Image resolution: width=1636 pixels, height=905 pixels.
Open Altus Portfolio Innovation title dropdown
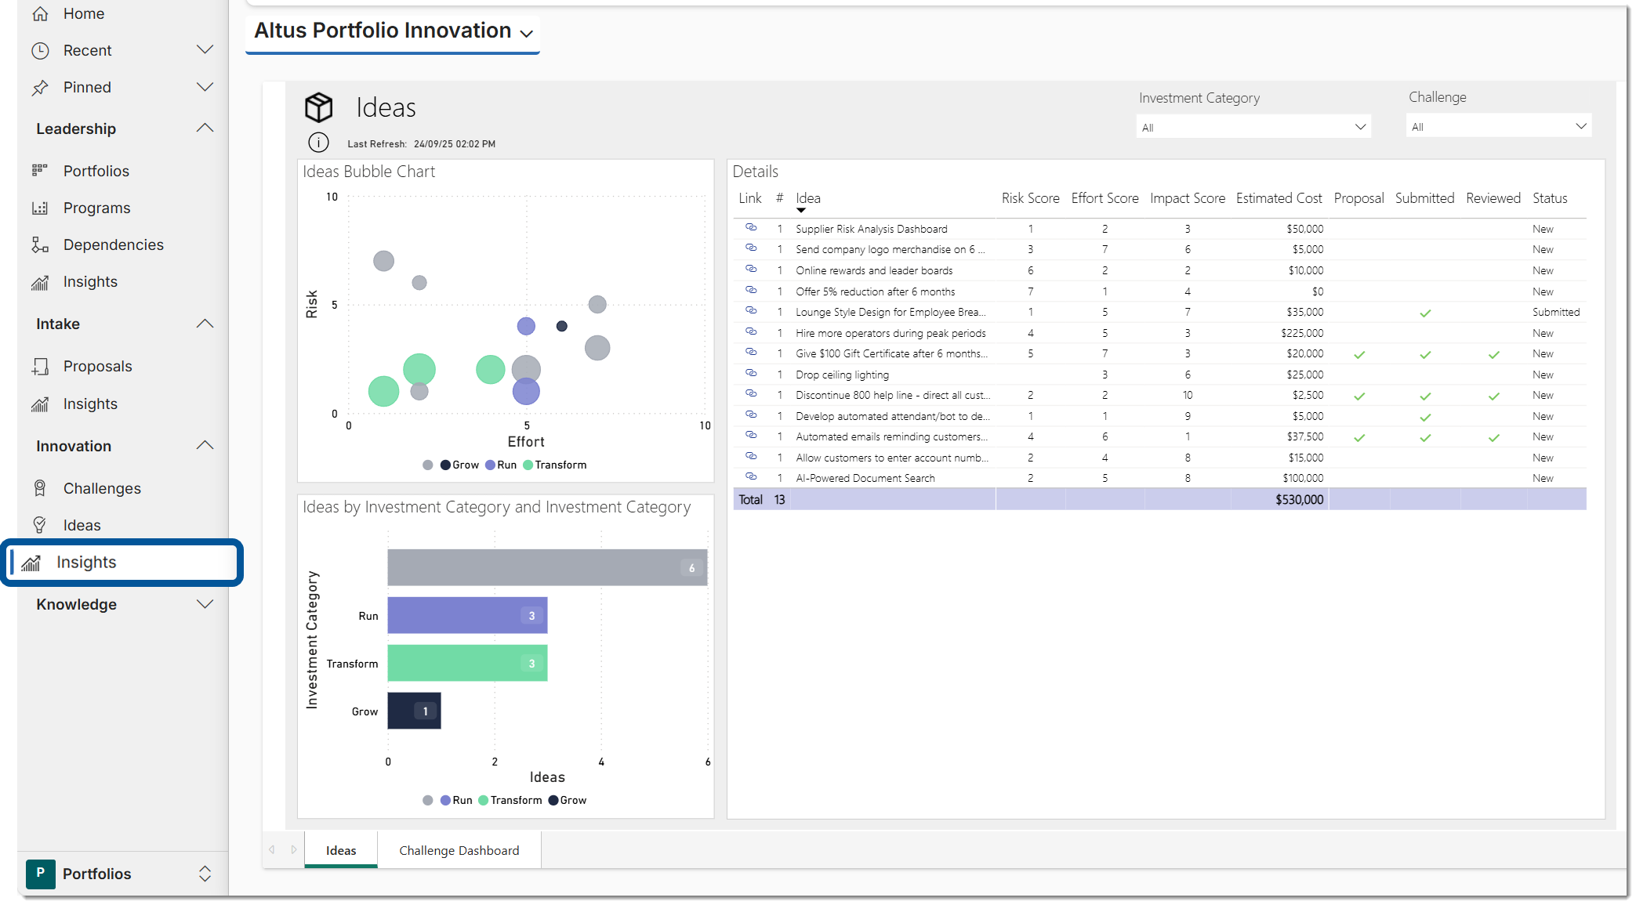(x=526, y=33)
